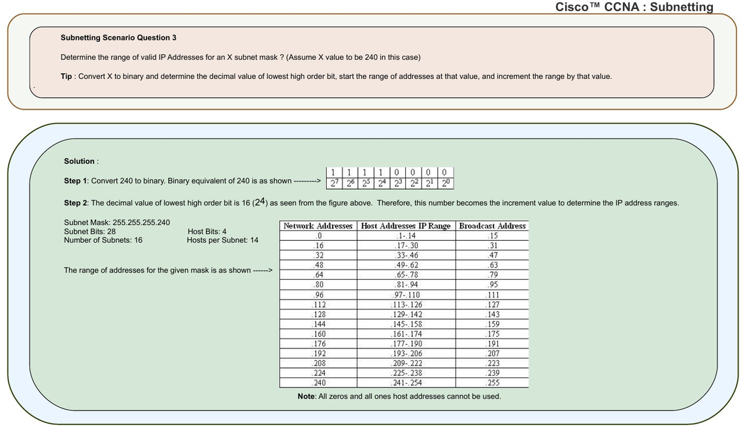The image size is (745, 430).
Task: Click host range cell '.209-.222'
Action: (406, 363)
